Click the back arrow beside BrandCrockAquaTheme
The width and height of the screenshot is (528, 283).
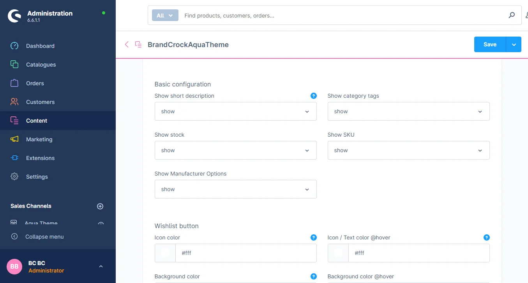pyautogui.click(x=127, y=44)
